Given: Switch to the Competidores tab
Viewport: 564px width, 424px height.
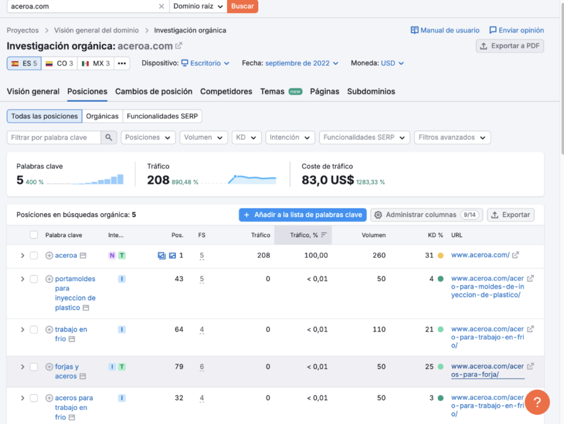Looking at the screenshot, I should pos(226,91).
